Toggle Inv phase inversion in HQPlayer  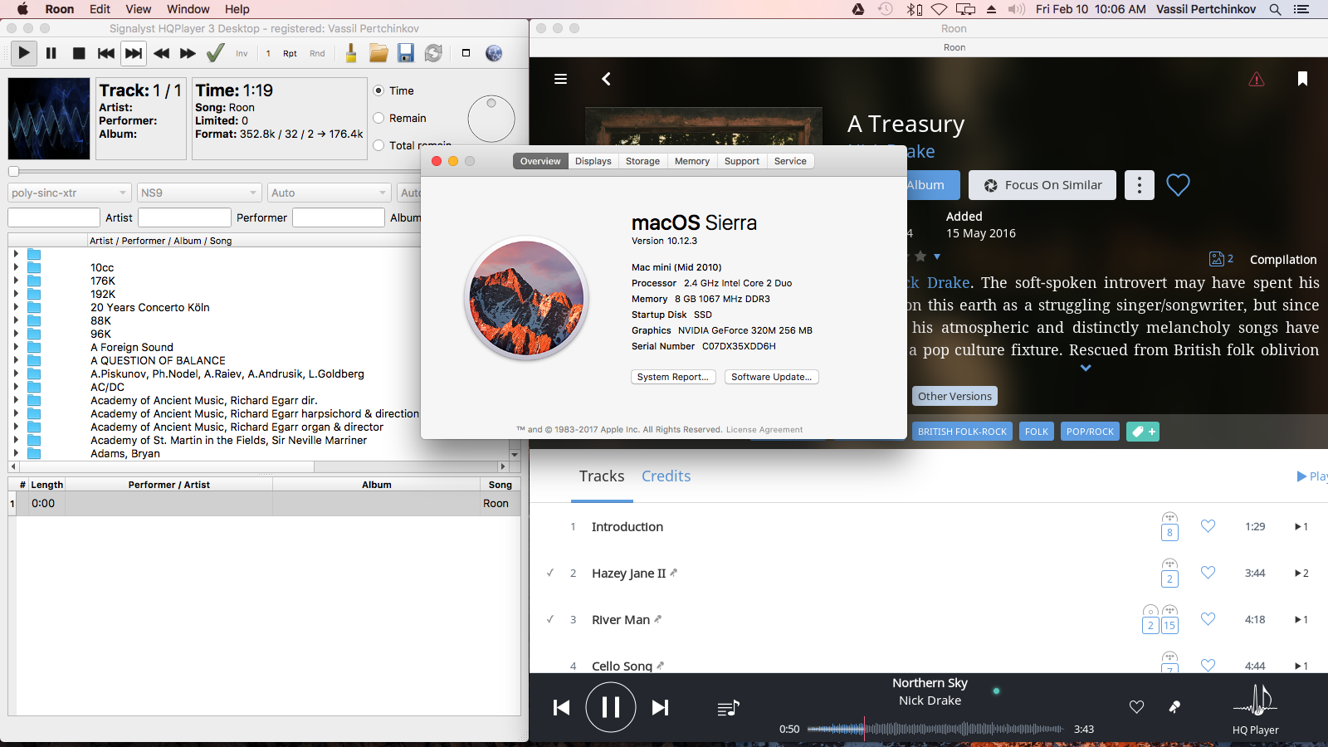pos(242,53)
